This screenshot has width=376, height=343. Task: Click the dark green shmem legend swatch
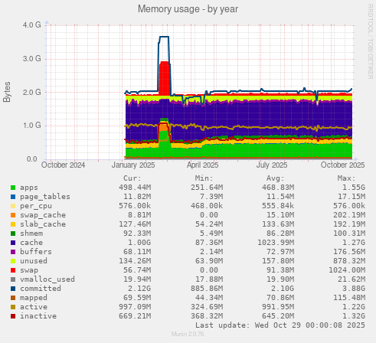point(13,234)
